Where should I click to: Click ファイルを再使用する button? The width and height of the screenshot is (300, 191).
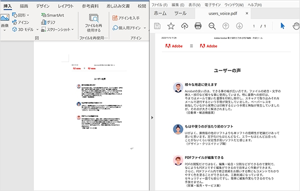[93, 23]
